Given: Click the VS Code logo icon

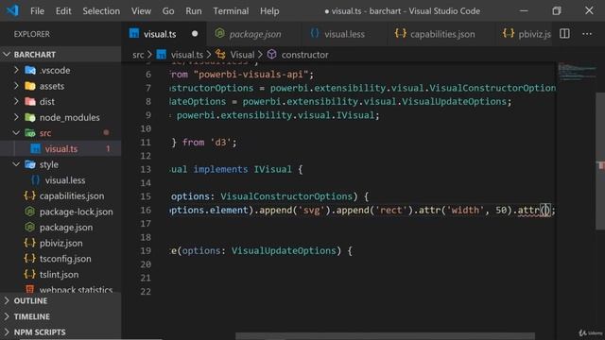Looking at the screenshot, I should tap(12, 10).
